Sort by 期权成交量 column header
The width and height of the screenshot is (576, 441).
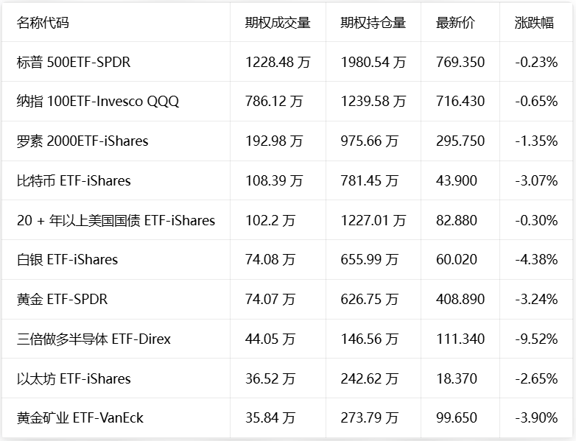pos(278,23)
